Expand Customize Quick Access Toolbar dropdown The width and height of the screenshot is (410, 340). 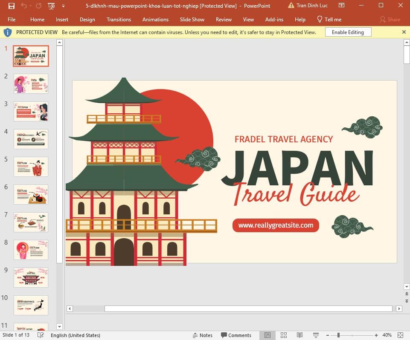click(x=64, y=6)
